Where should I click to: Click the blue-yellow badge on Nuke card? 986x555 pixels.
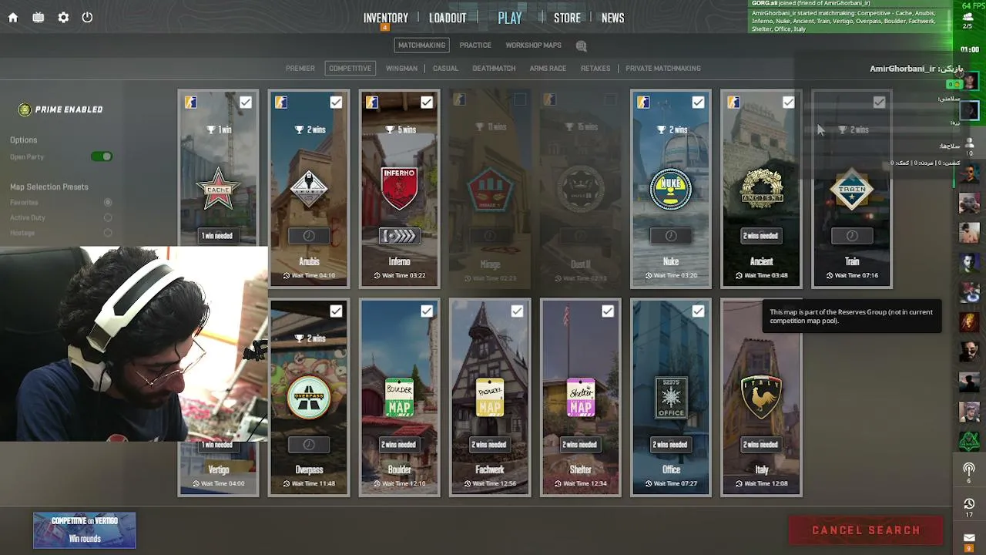[x=643, y=103]
